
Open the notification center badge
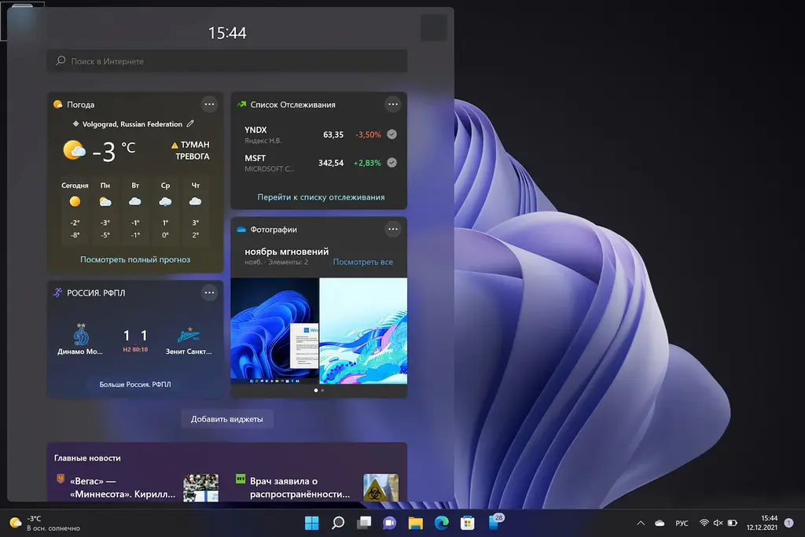[789, 523]
